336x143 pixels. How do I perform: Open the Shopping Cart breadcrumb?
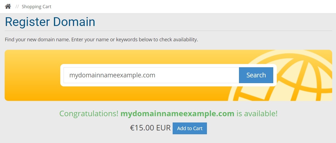(36, 7)
